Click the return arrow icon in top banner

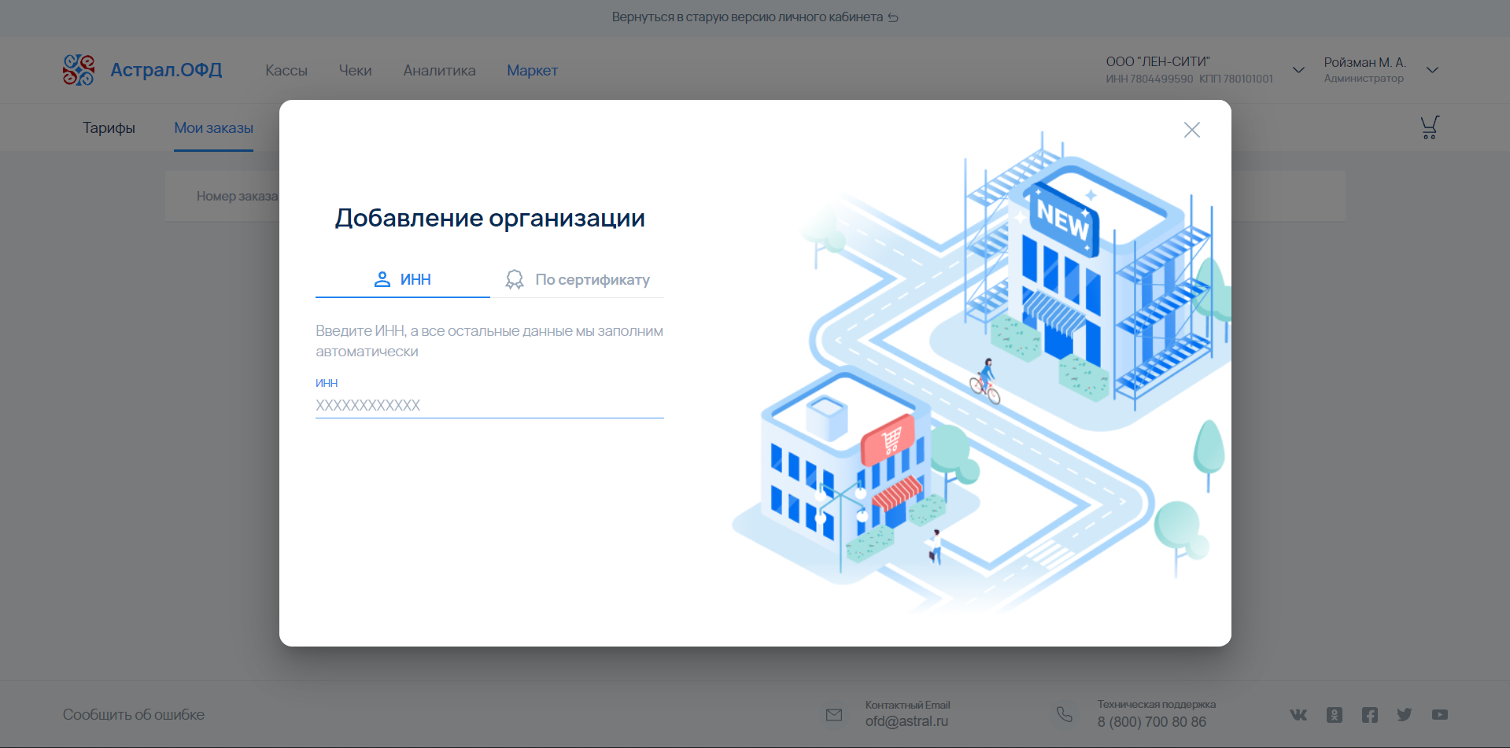893,17
